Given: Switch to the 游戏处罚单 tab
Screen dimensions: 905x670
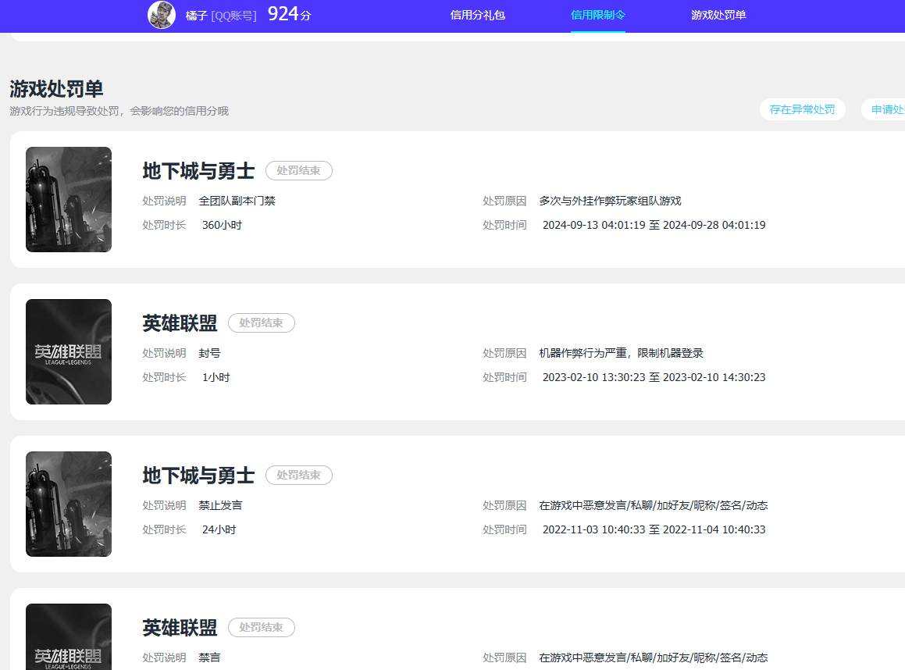Looking at the screenshot, I should [x=718, y=15].
